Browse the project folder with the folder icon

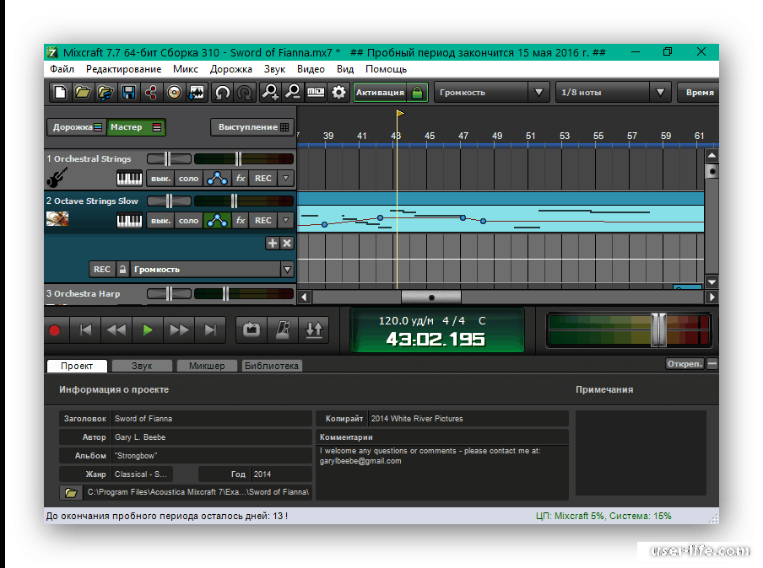[71, 493]
